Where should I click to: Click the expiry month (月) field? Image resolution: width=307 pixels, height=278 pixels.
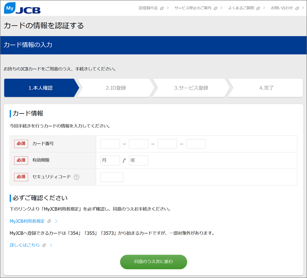[x=110, y=160]
